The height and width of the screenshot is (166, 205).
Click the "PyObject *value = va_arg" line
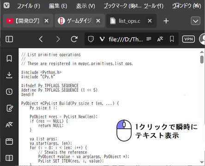pos(84,157)
